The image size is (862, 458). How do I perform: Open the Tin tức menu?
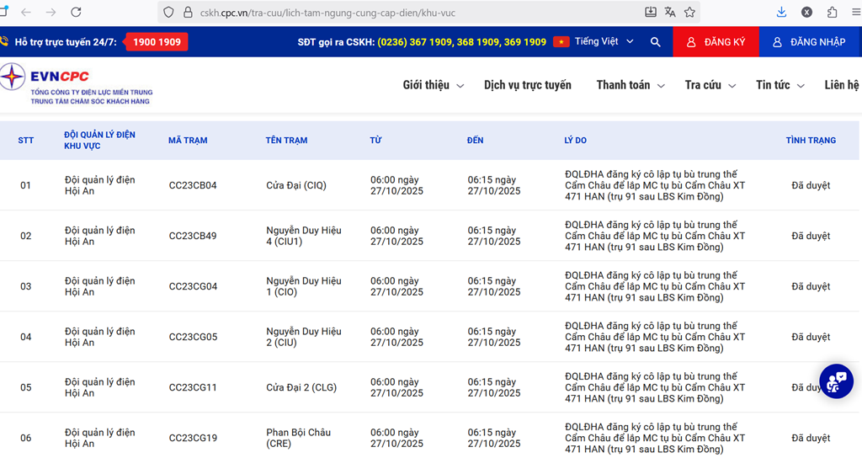[780, 85]
